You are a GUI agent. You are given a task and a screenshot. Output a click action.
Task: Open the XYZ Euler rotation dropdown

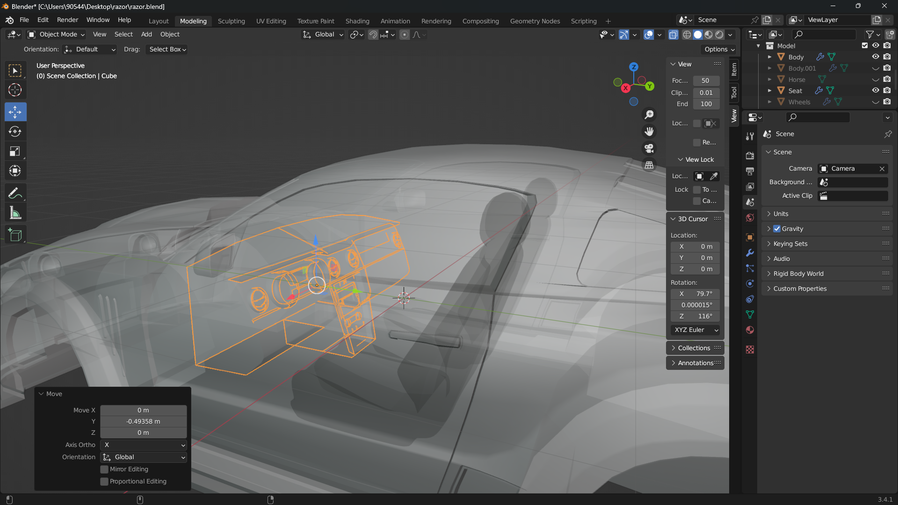(x=695, y=330)
